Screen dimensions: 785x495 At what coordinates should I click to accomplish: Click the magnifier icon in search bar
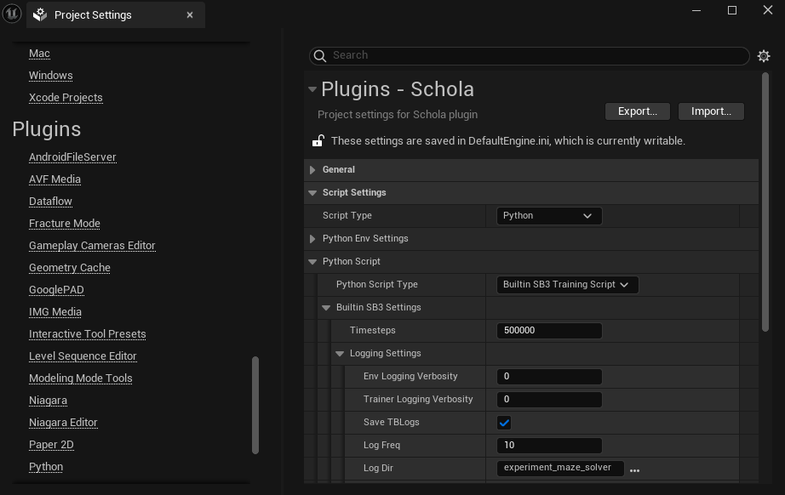point(320,56)
